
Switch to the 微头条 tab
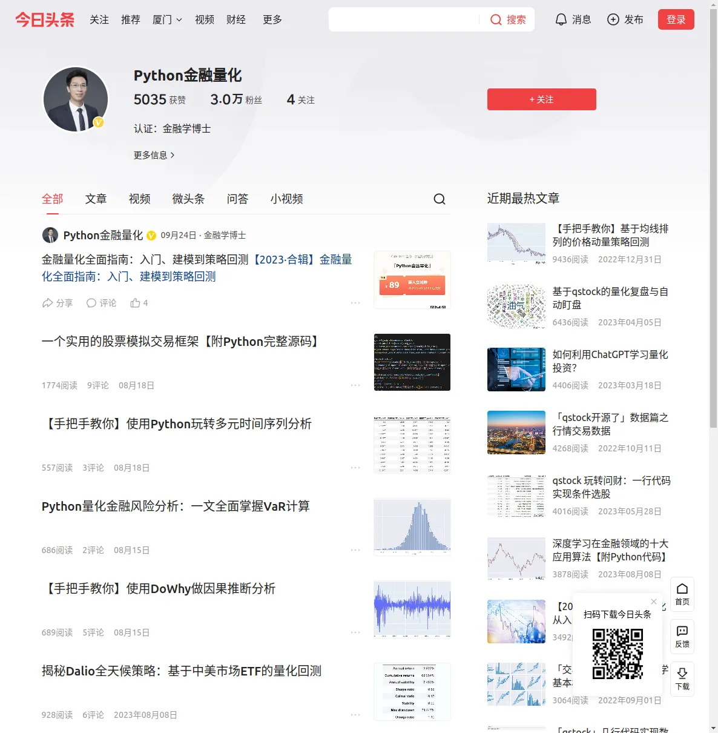[x=188, y=199]
